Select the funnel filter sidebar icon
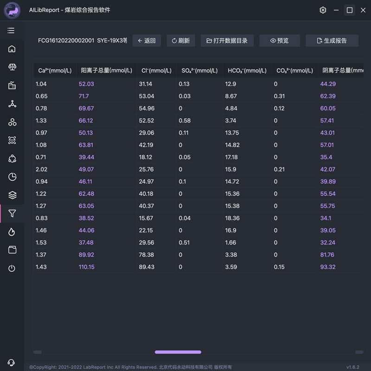Image resolution: width=371 pixels, height=371 pixels. click(x=12, y=213)
